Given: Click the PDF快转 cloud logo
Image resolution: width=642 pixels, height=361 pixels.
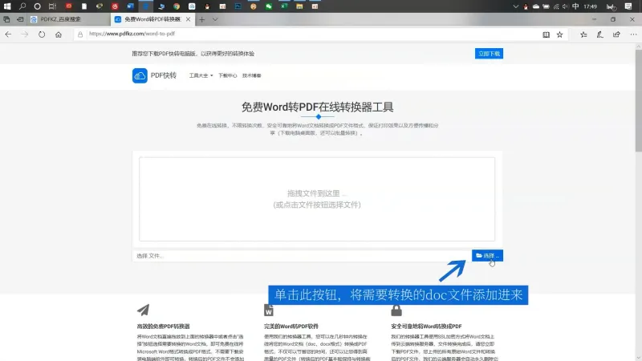Looking at the screenshot, I should [x=140, y=75].
